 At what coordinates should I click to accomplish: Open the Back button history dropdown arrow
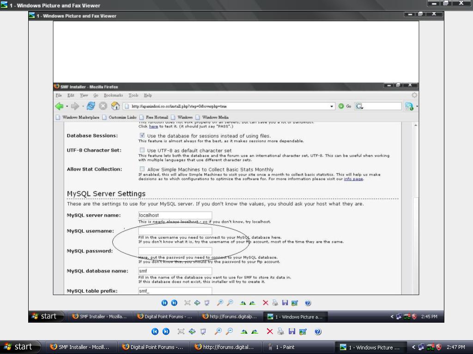click(x=67, y=106)
